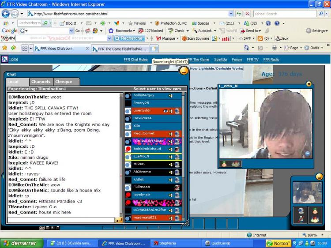
Task: Open the FFR Chat Rules link
Action: pos(135,59)
